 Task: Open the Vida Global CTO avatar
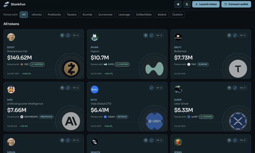(x=95, y=90)
